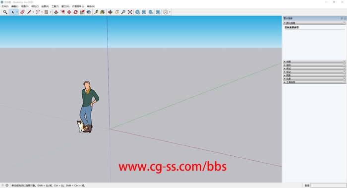Collapse the 图元信息 Entity Info panel
The height and width of the screenshot is (188, 347).
click(314, 23)
